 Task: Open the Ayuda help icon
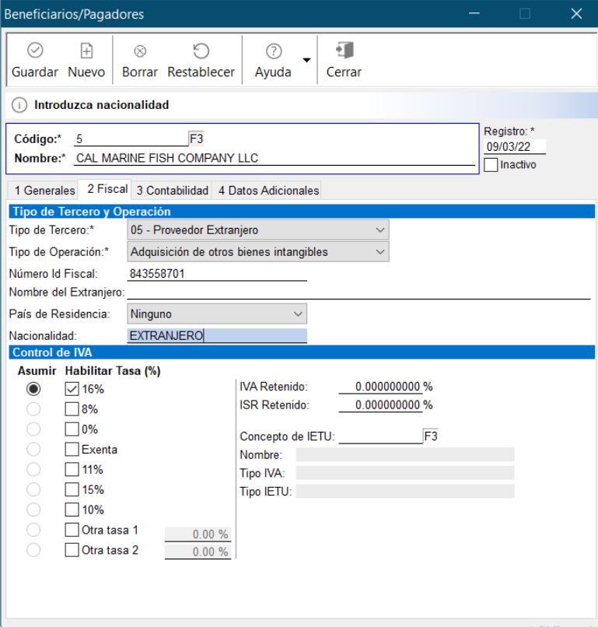tap(273, 51)
